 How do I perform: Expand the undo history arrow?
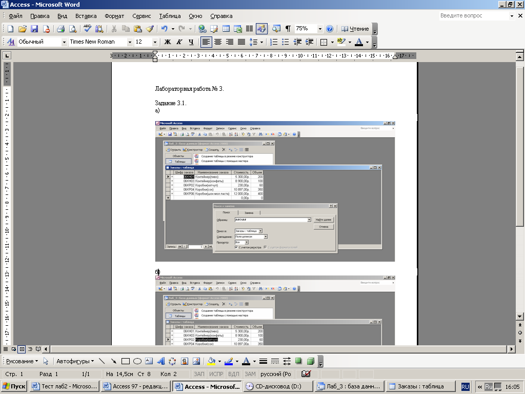click(x=173, y=29)
